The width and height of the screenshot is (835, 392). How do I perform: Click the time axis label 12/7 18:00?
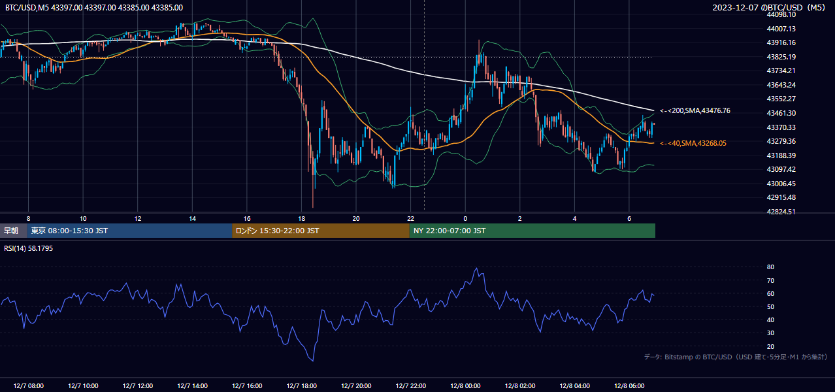click(301, 386)
